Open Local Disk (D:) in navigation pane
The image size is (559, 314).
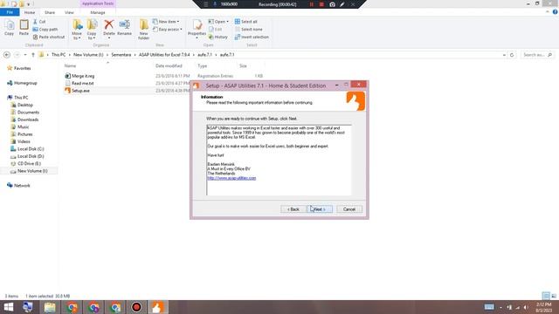click(x=27, y=156)
